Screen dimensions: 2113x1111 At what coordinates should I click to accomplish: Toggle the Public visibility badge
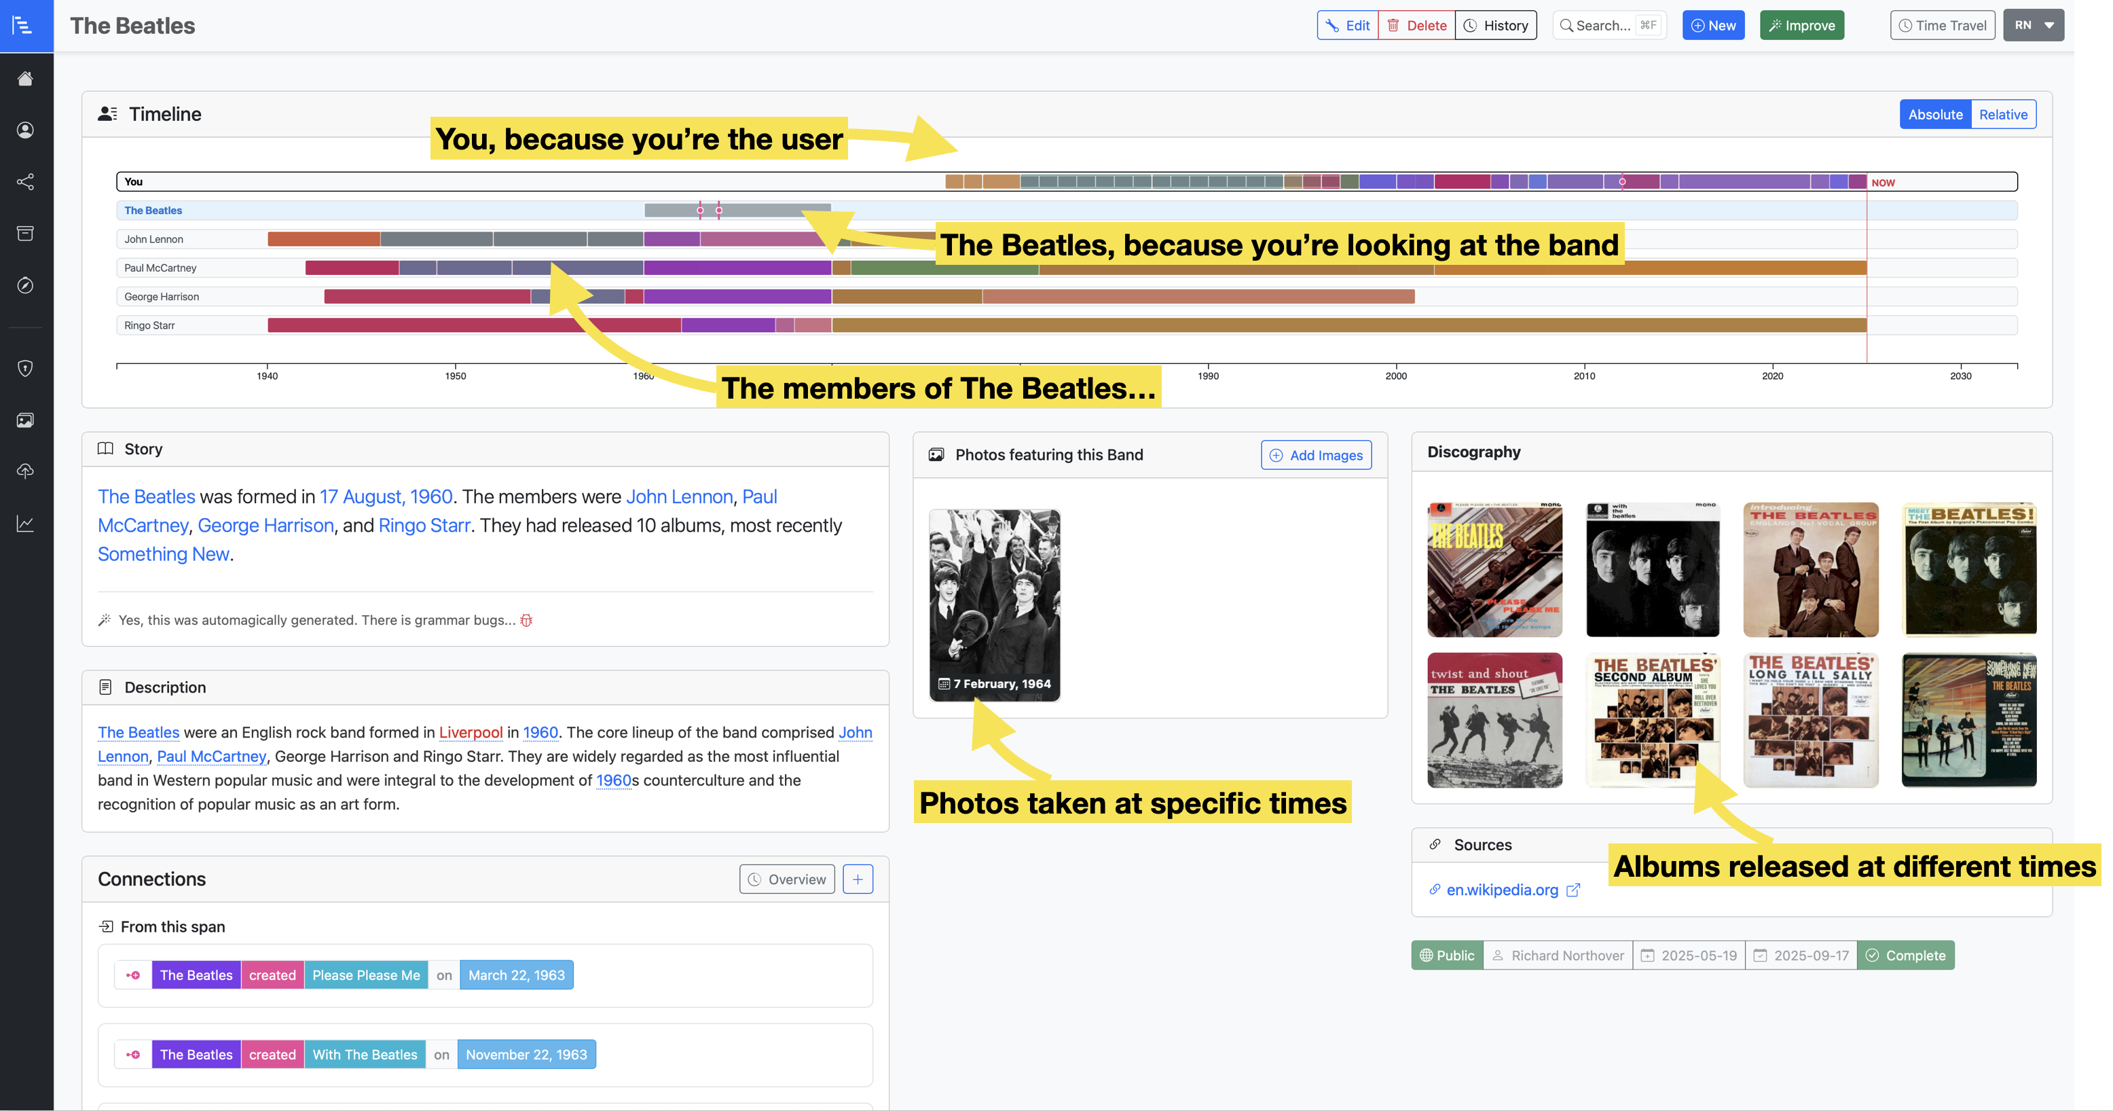(x=1446, y=955)
